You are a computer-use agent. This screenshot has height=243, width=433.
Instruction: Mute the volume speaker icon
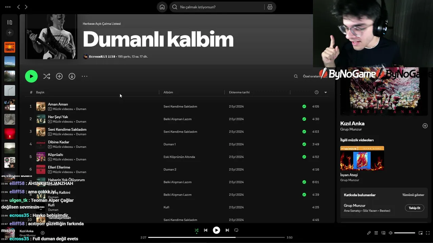coord(390,233)
